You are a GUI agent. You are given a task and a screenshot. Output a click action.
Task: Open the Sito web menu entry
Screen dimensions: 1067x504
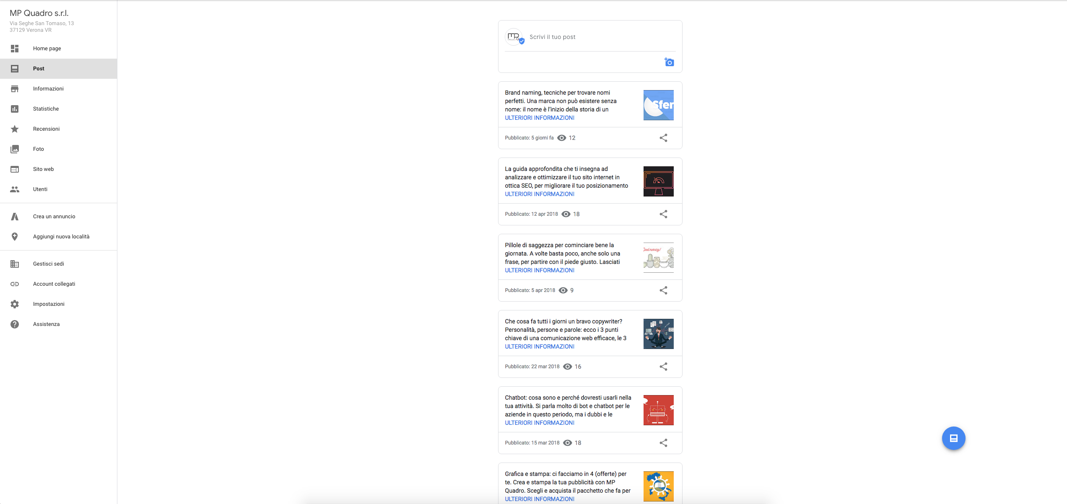point(59,169)
